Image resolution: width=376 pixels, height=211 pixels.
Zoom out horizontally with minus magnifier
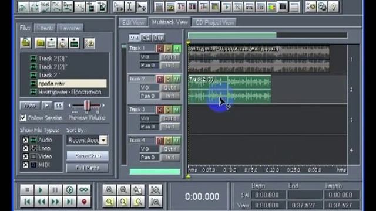click(123, 190)
